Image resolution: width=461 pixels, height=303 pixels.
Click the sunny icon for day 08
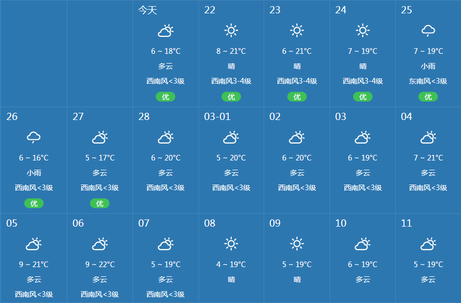231,244
